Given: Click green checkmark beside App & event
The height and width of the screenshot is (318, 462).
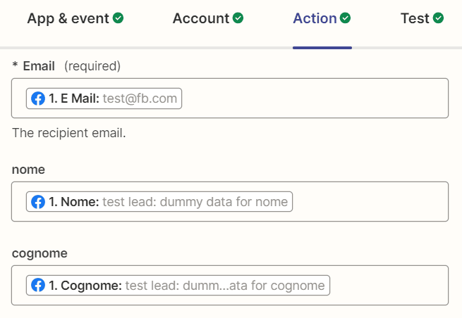Looking at the screenshot, I should pyautogui.click(x=118, y=18).
